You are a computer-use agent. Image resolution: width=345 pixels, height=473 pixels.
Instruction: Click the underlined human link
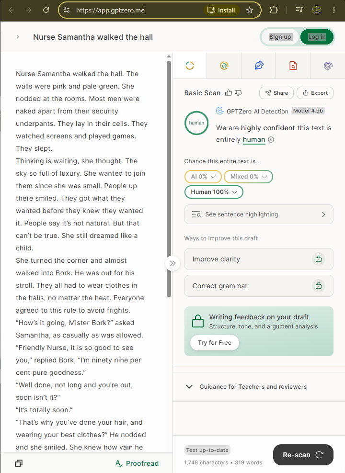[254, 140]
